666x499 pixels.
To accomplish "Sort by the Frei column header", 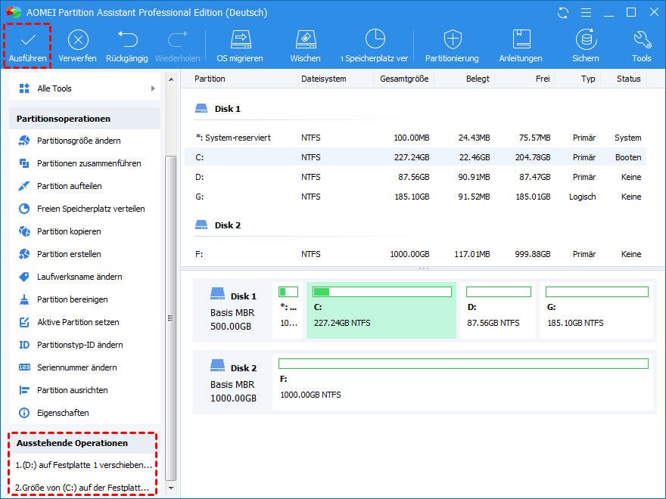I will click(543, 79).
